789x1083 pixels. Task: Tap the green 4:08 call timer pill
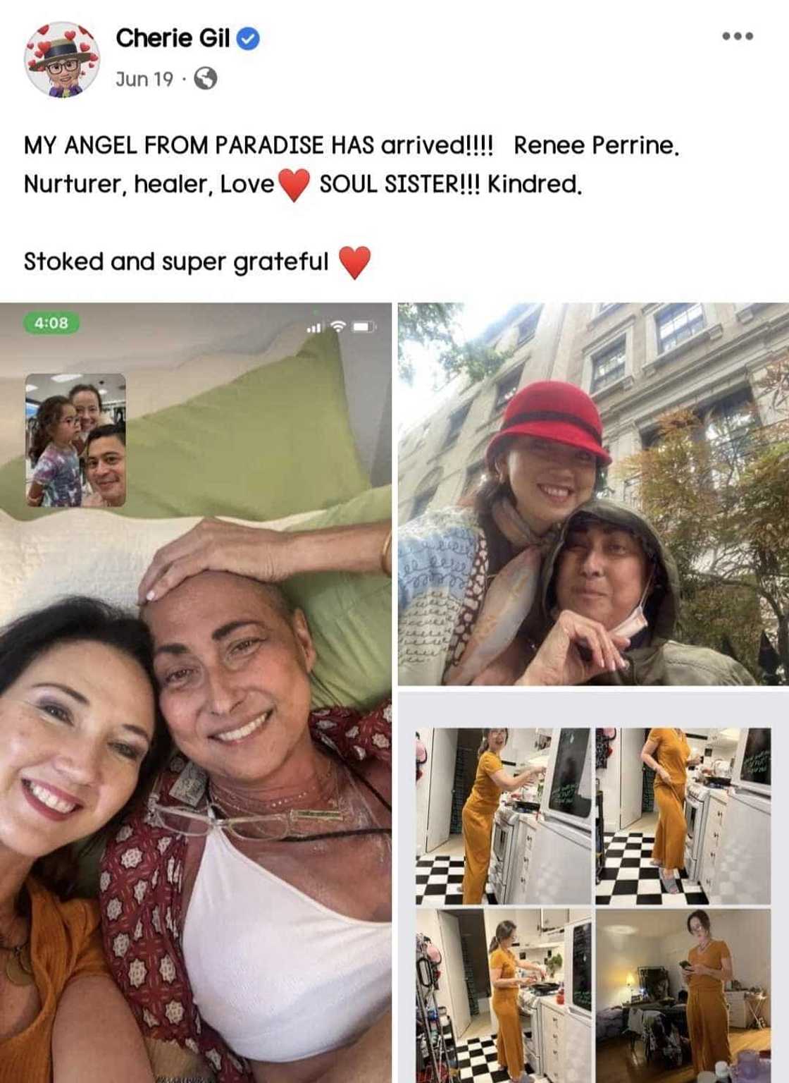tap(51, 323)
